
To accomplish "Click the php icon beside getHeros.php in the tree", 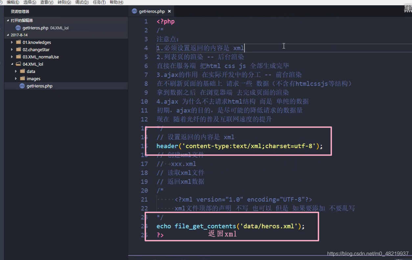I will tap(22, 86).
